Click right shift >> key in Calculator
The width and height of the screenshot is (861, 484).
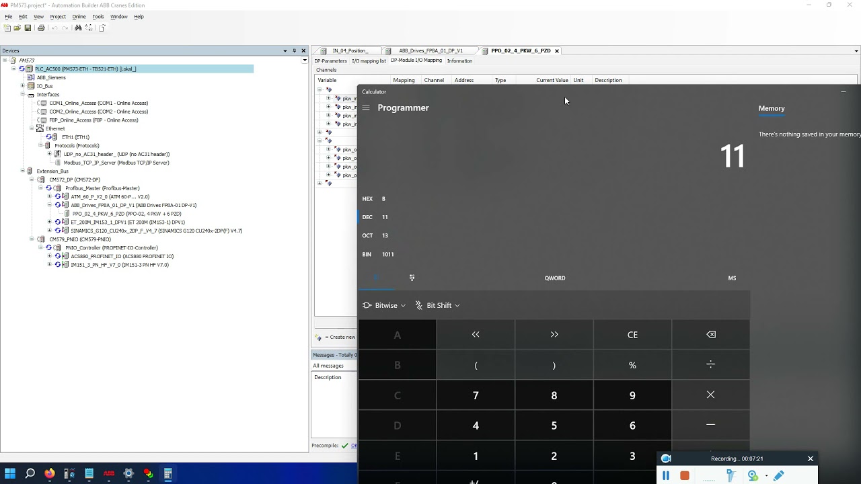(x=554, y=334)
